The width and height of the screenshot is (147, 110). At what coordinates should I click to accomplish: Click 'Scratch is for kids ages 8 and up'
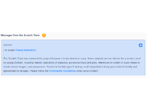point(65,67)
